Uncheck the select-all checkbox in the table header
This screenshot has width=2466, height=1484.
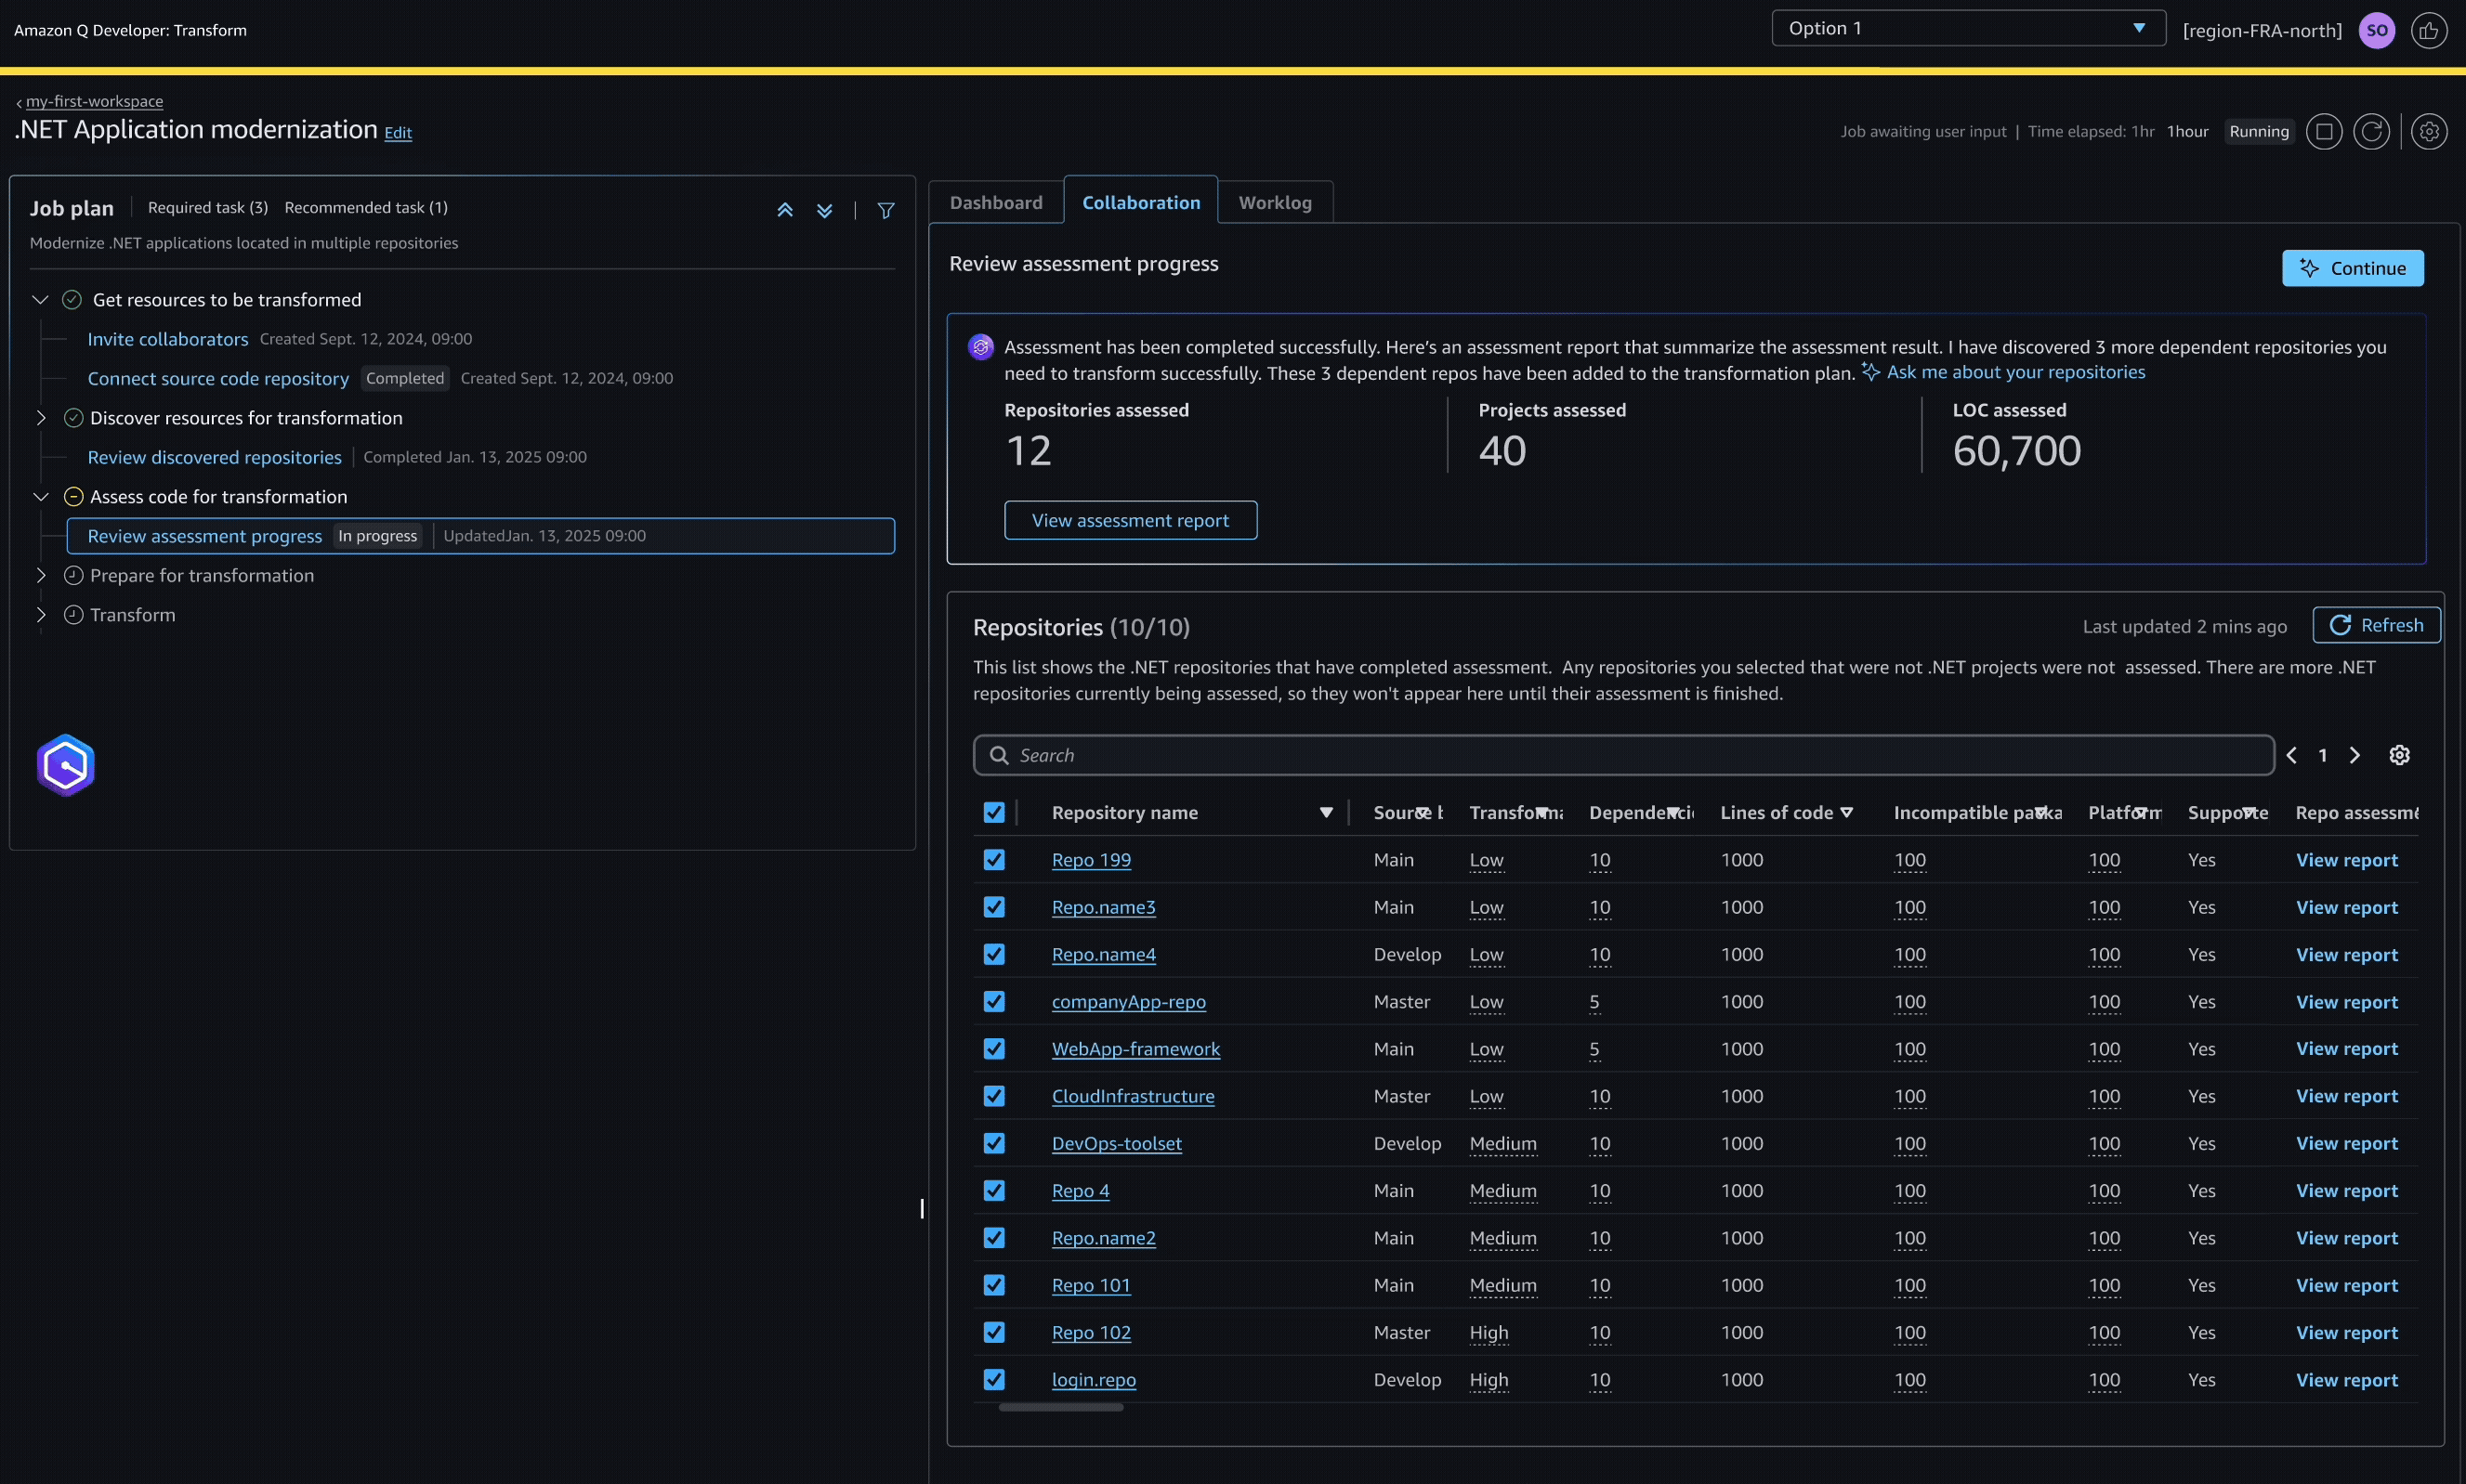(993, 812)
